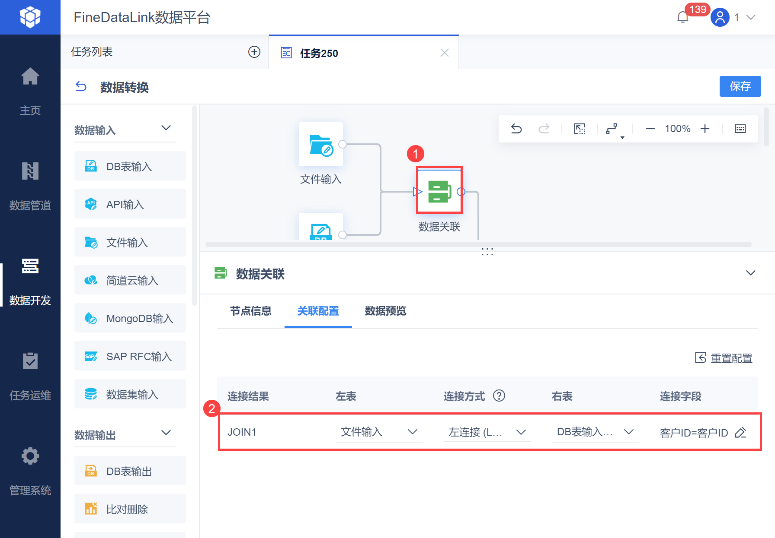Image resolution: width=775 pixels, height=538 pixels.
Task: Open the 连接方式 左连接 dropdown
Action: (x=487, y=432)
